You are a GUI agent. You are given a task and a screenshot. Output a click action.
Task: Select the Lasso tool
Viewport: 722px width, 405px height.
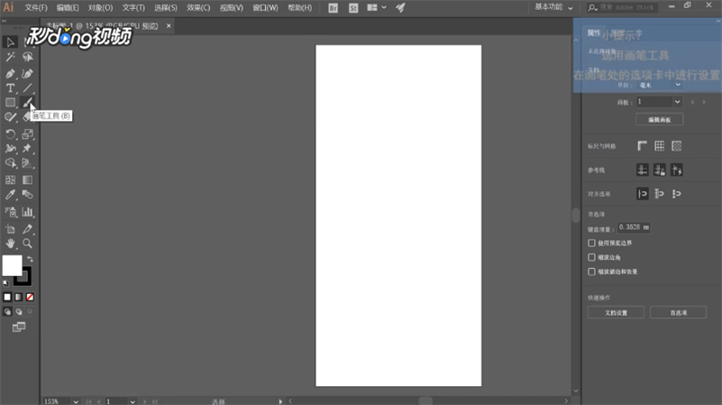(x=28, y=57)
